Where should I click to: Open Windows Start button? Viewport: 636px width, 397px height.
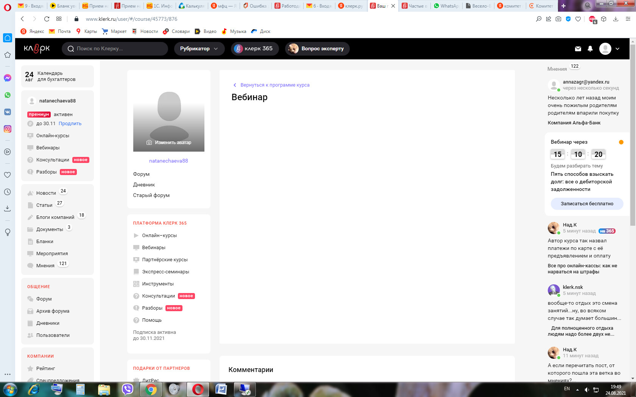10,389
